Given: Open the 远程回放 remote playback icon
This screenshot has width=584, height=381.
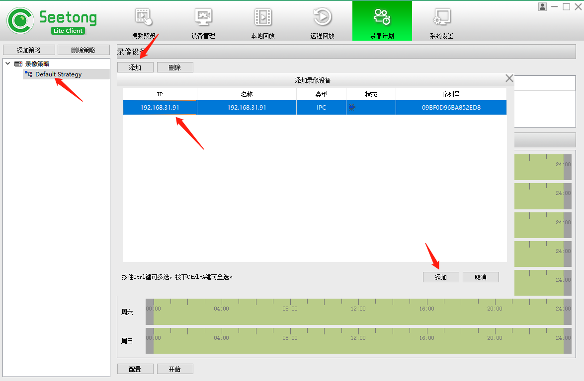Looking at the screenshot, I should (x=323, y=18).
